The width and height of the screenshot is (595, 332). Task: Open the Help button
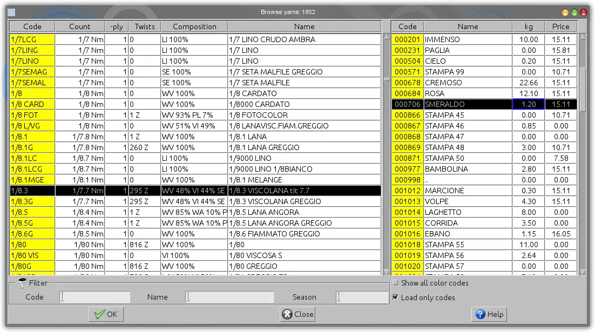(490, 314)
